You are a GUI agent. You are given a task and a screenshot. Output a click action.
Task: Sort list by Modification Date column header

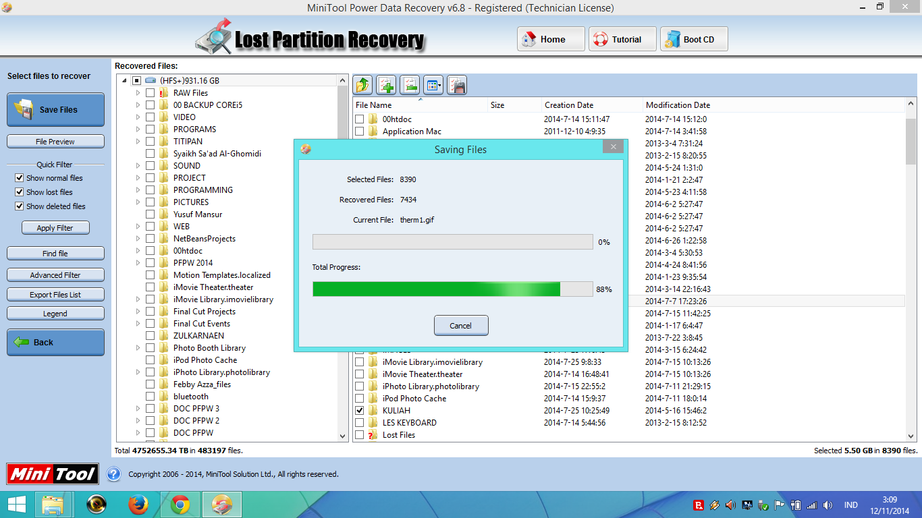pos(773,105)
